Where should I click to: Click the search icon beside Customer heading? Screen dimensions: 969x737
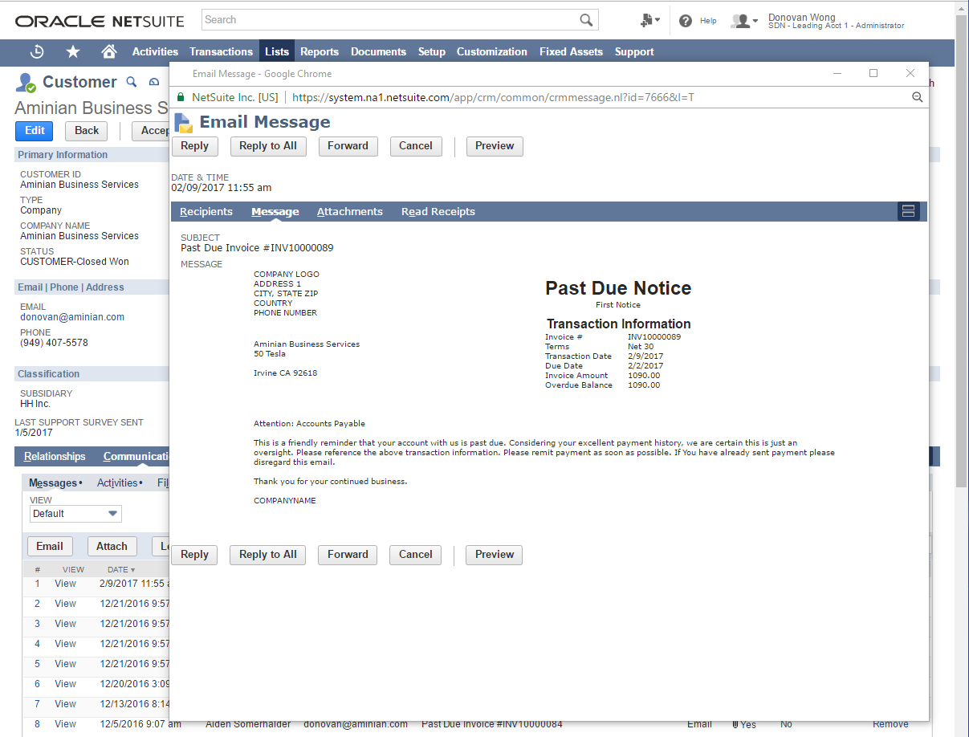click(x=132, y=82)
